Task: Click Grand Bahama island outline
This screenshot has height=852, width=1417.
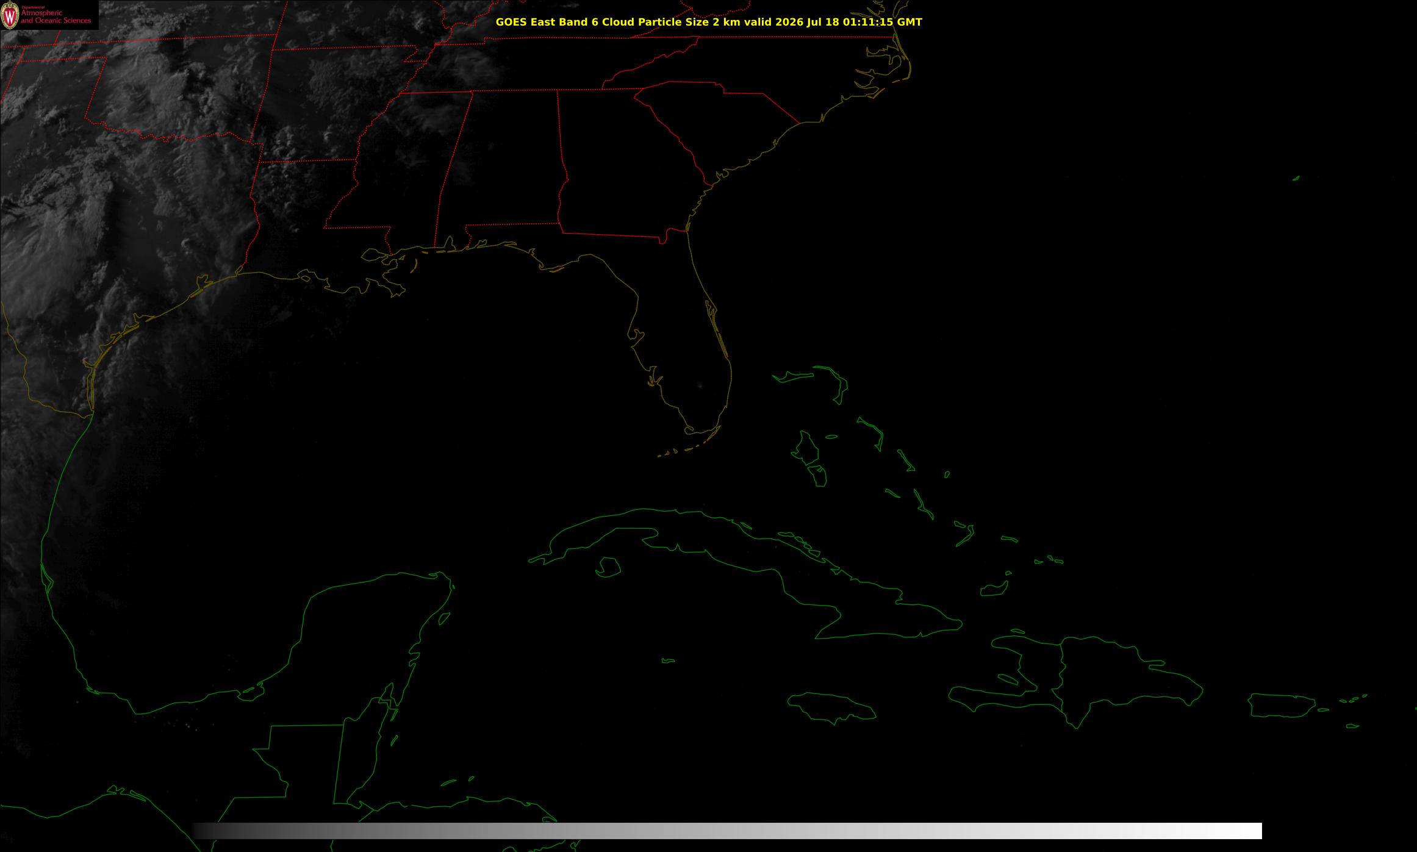Action: pyautogui.click(x=794, y=376)
